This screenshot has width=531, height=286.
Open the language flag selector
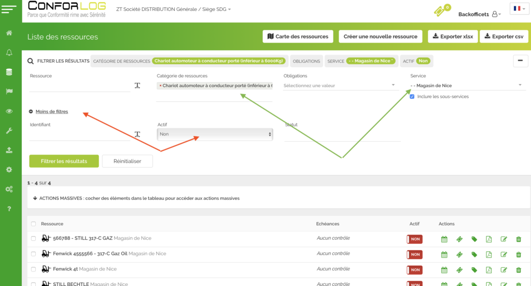click(519, 9)
